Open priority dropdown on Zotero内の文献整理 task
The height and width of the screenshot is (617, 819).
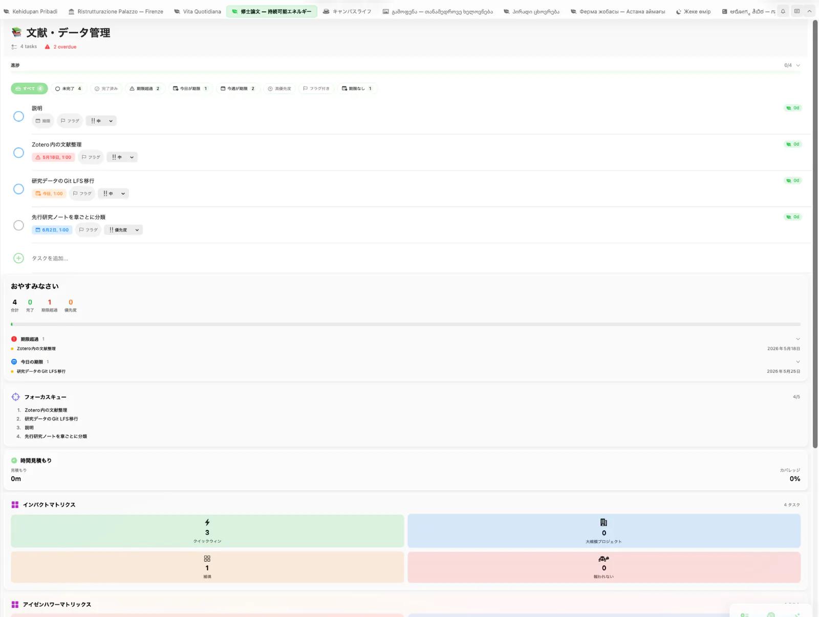[x=122, y=157]
